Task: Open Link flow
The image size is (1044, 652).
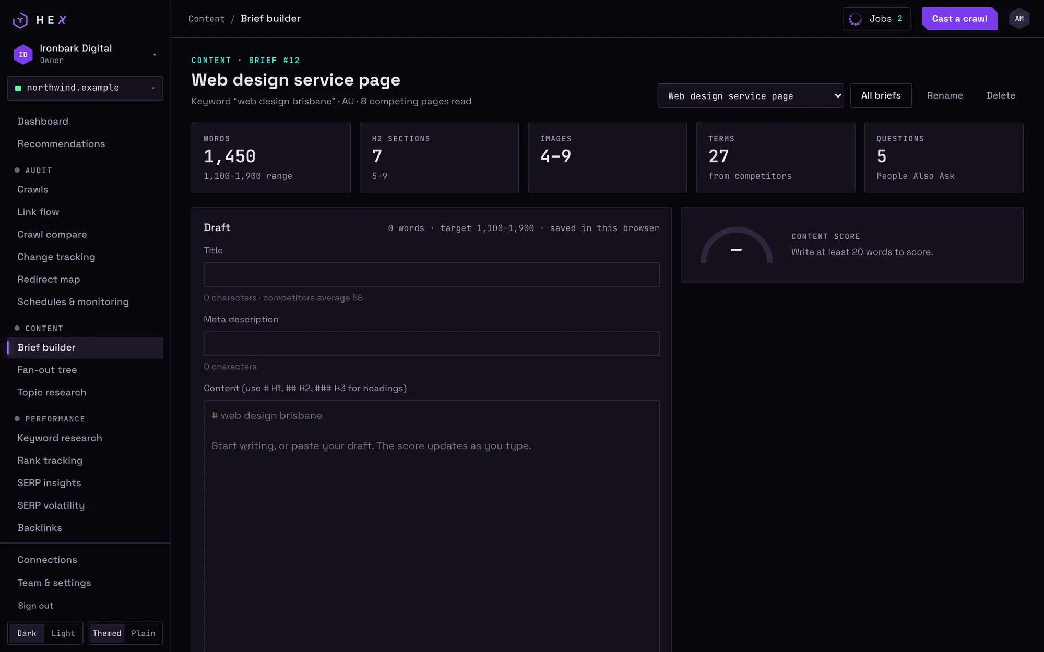Action: pos(85,212)
